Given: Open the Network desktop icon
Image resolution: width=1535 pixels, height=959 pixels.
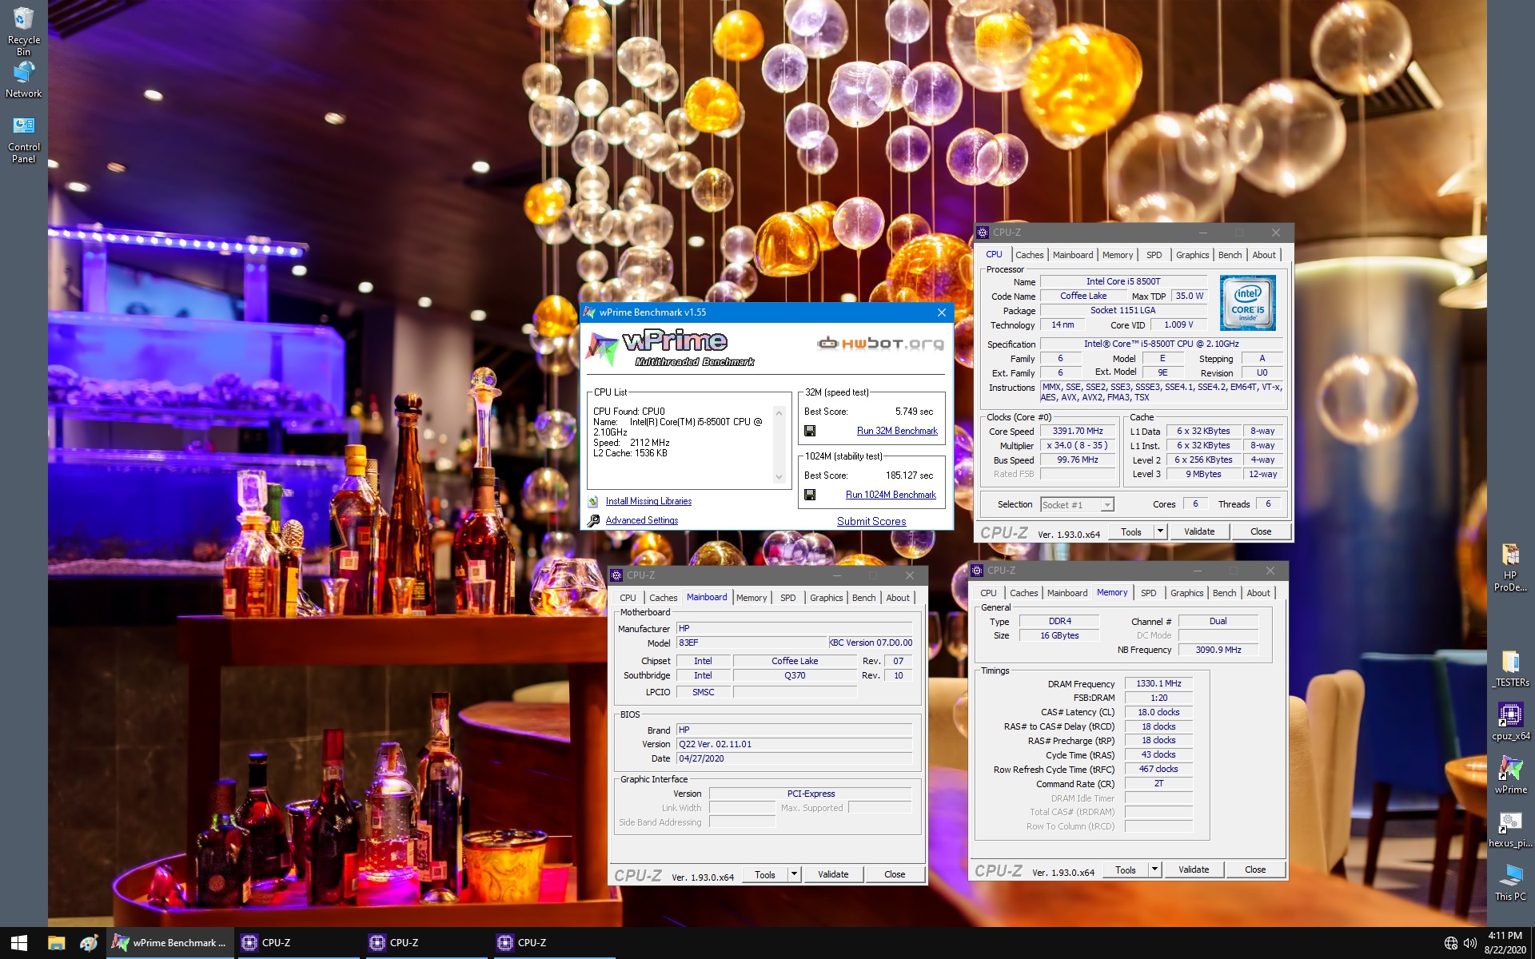Looking at the screenshot, I should (x=24, y=80).
